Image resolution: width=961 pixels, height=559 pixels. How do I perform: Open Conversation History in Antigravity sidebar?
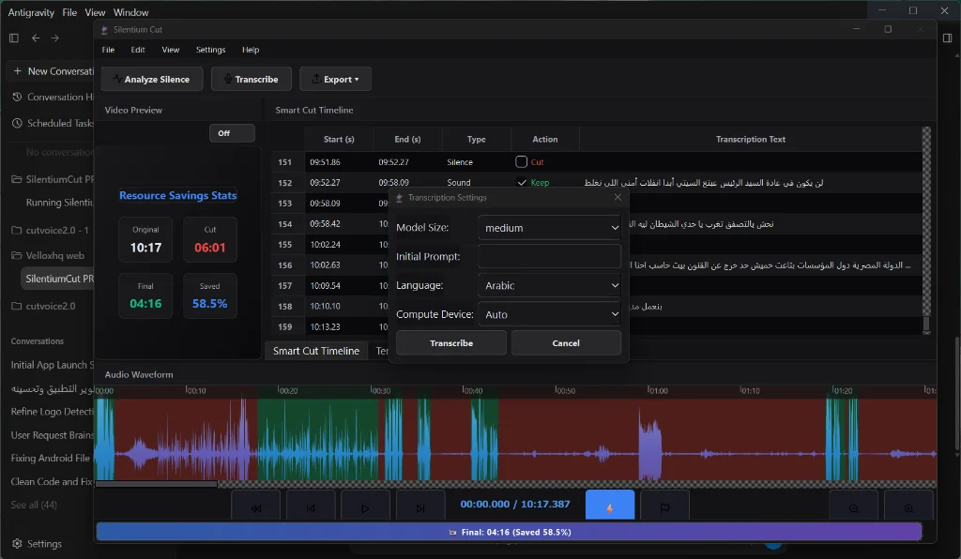click(x=53, y=97)
